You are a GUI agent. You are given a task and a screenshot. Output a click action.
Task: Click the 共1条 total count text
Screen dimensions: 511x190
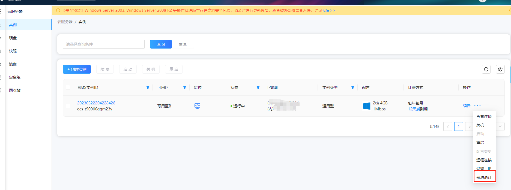pyautogui.click(x=434, y=126)
